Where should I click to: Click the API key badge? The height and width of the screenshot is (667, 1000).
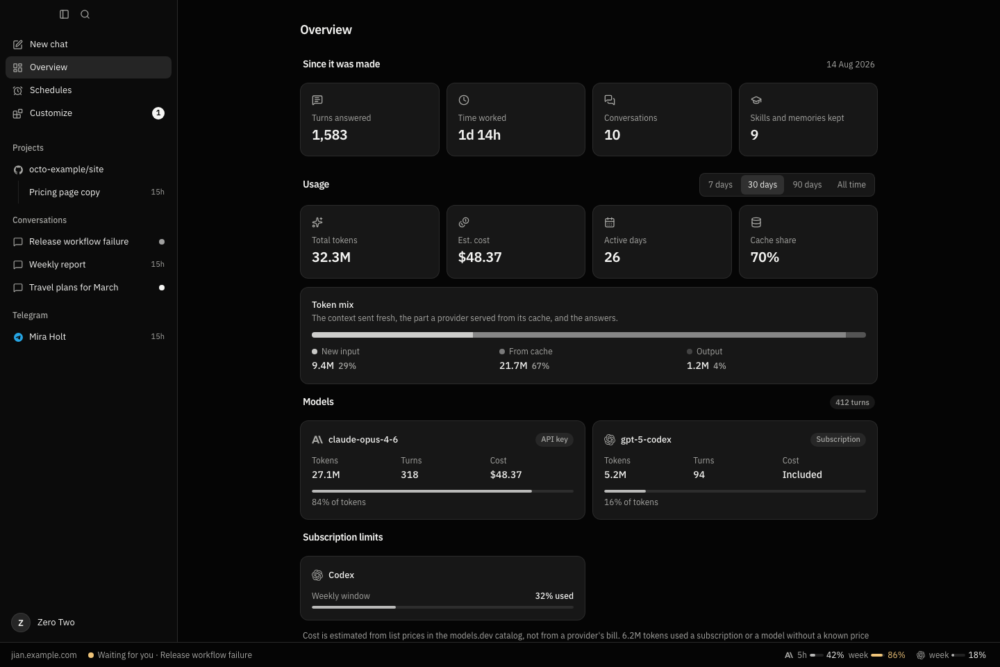click(554, 440)
